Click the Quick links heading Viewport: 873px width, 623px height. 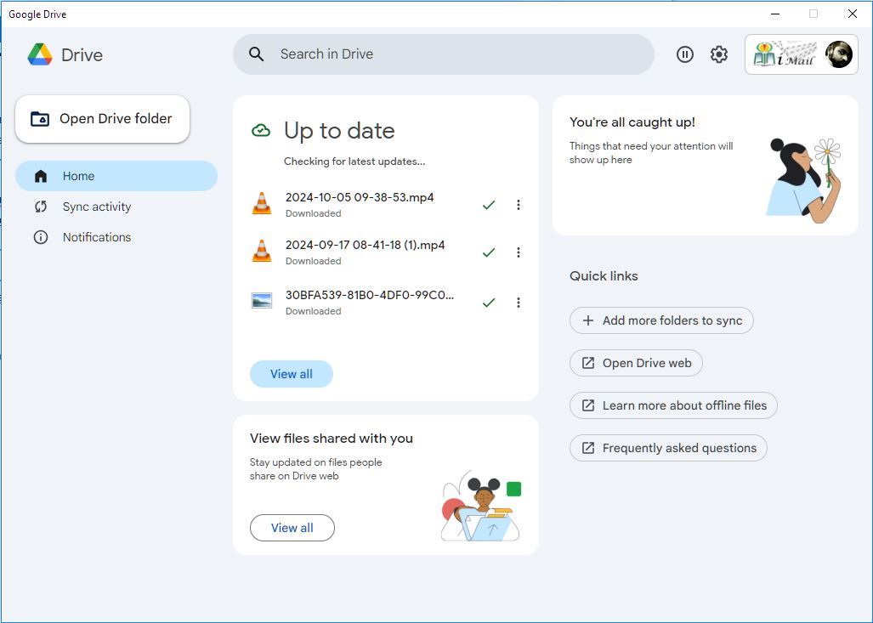tap(604, 276)
